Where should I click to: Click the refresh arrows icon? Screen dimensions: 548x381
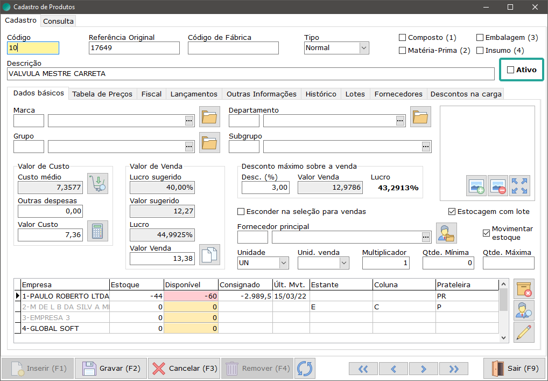(x=305, y=369)
